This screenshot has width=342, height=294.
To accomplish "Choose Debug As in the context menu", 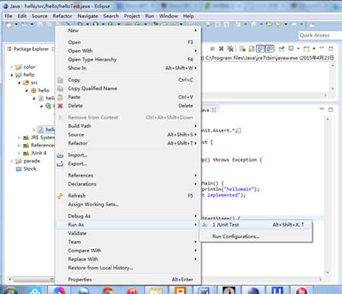I will coord(128,216).
